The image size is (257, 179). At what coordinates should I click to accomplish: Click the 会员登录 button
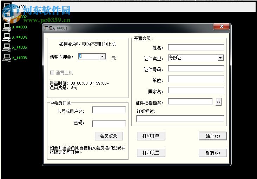109,136
